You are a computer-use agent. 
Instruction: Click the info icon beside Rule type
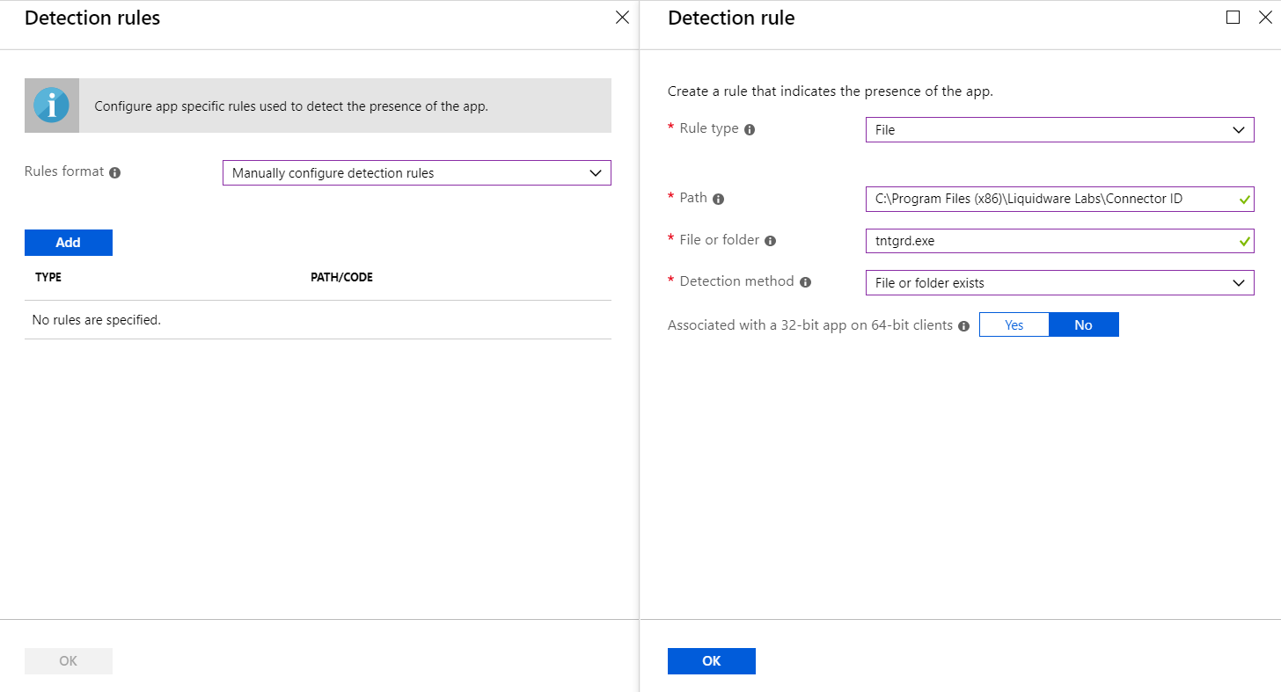pos(750,130)
